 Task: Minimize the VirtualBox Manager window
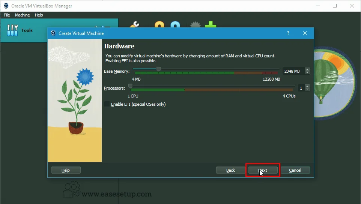click(318, 6)
